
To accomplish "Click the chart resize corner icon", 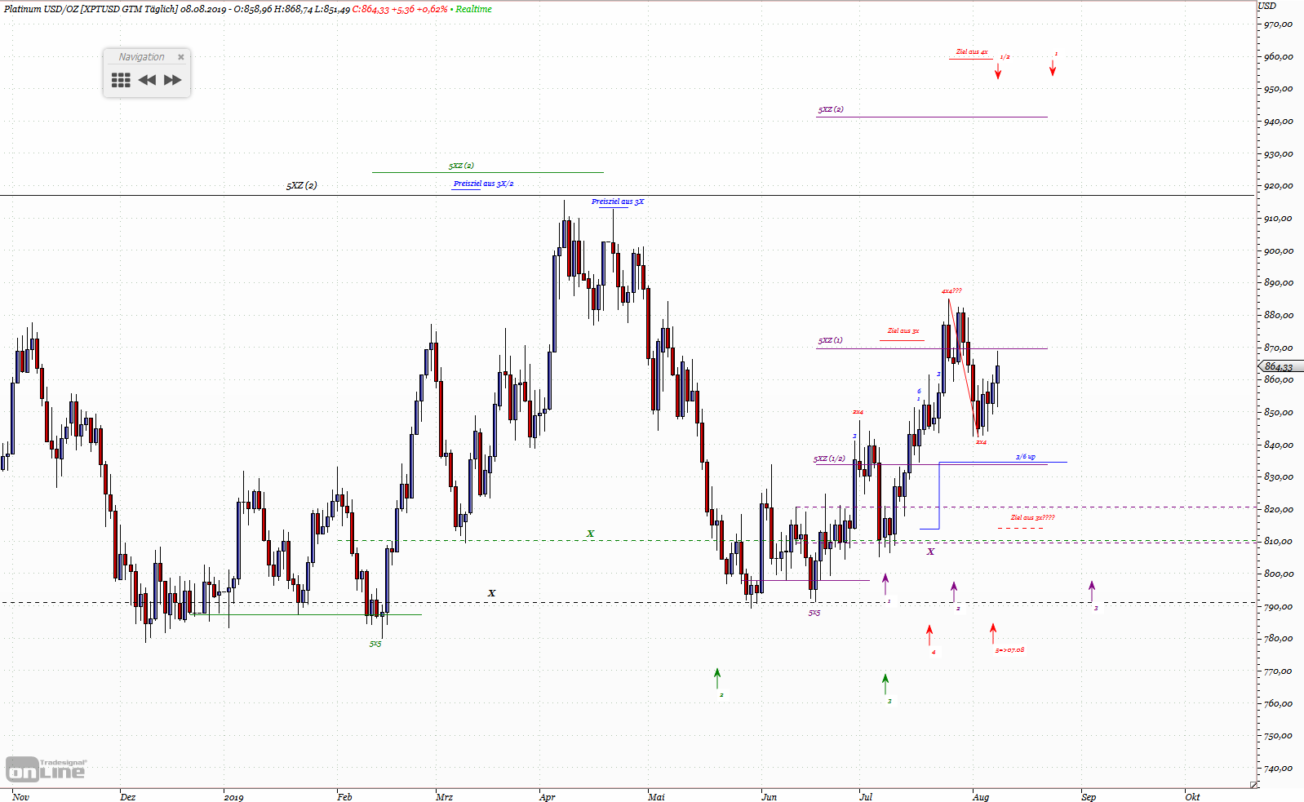I will pyautogui.click(x=1254, y=785).
